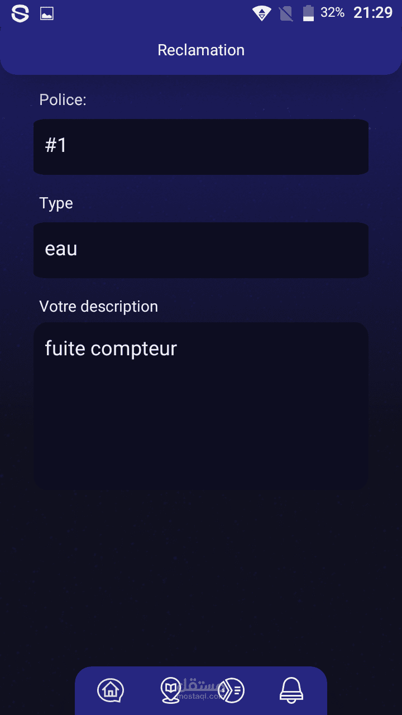Tap the image notification icon in status bar
The image size is (402, 715).
coord(47,13)
